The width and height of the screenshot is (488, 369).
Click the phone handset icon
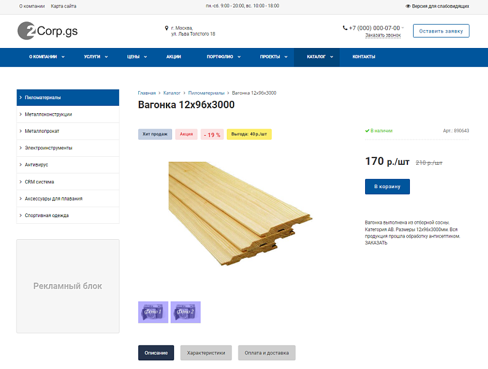click(x=345, y=28)
